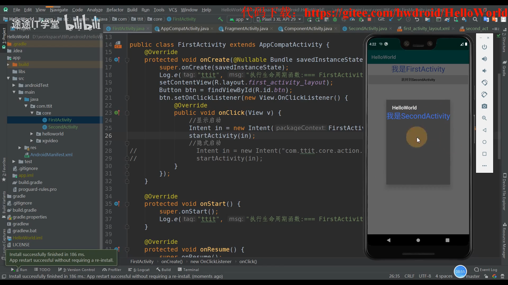Click the Git Update Project arrow icon

(391, 19)
